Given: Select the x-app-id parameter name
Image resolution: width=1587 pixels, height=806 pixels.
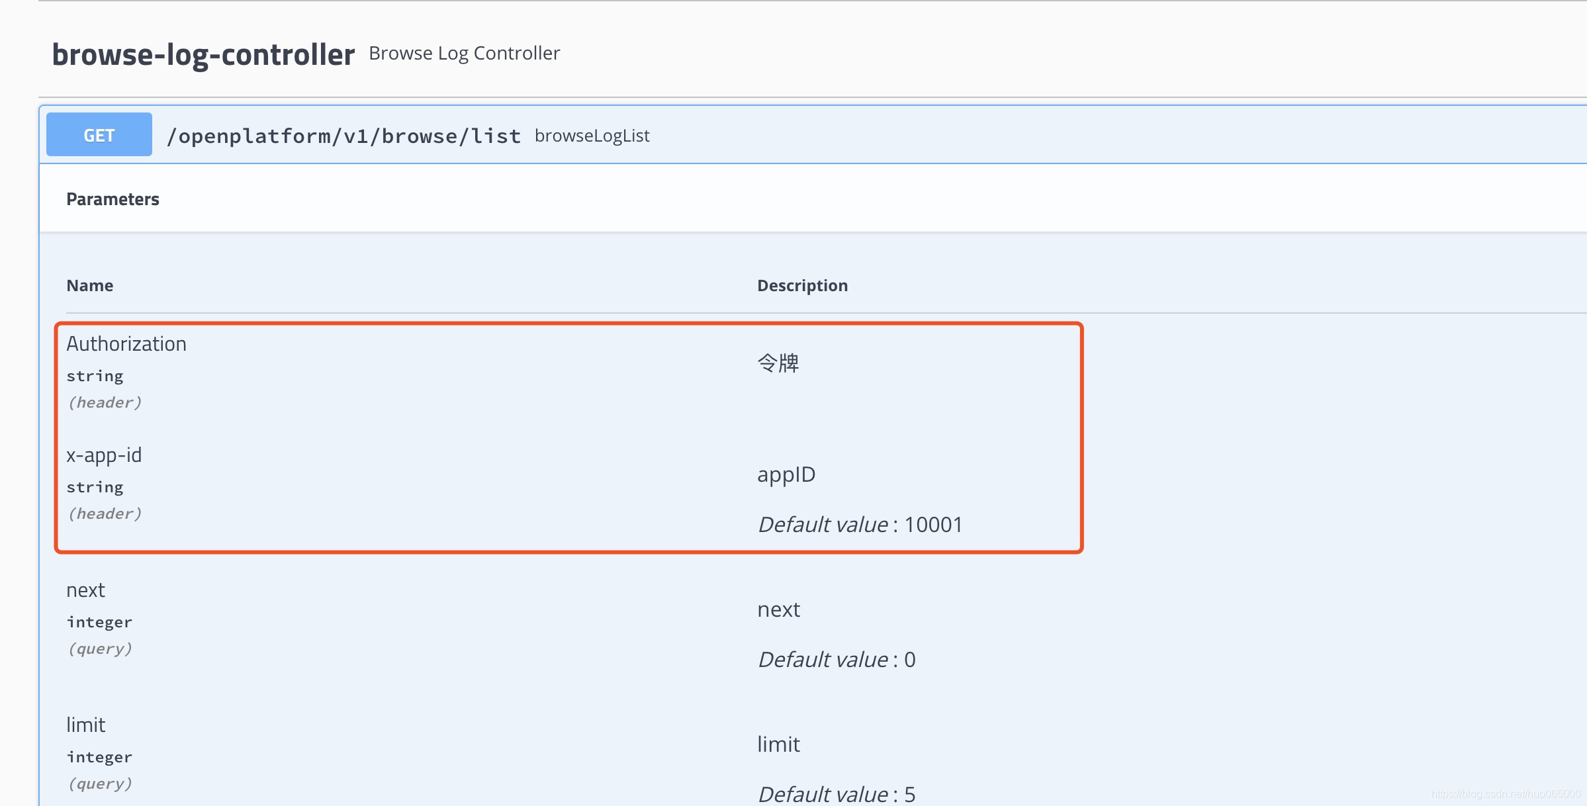Looking at the screenshot, I should tap(104, 455).
